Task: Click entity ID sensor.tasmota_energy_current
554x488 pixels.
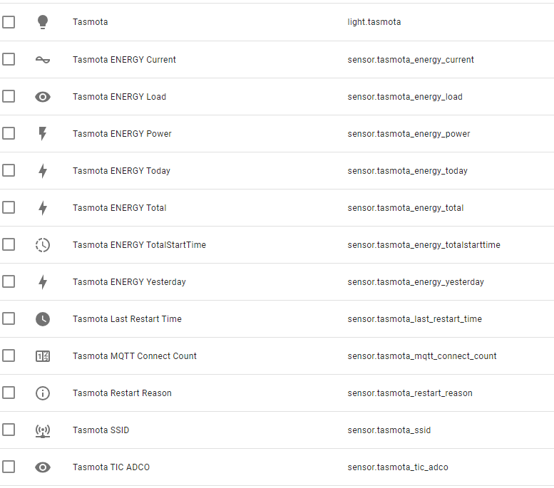Action: click(x=411, y=60)
